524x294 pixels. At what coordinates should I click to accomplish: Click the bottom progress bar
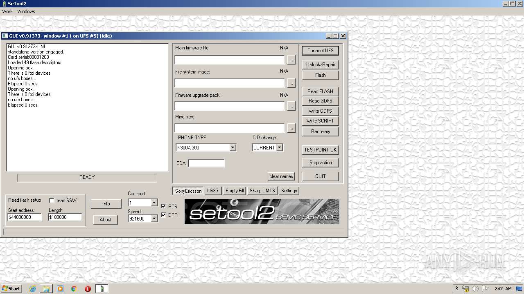[x=174, y=232]
